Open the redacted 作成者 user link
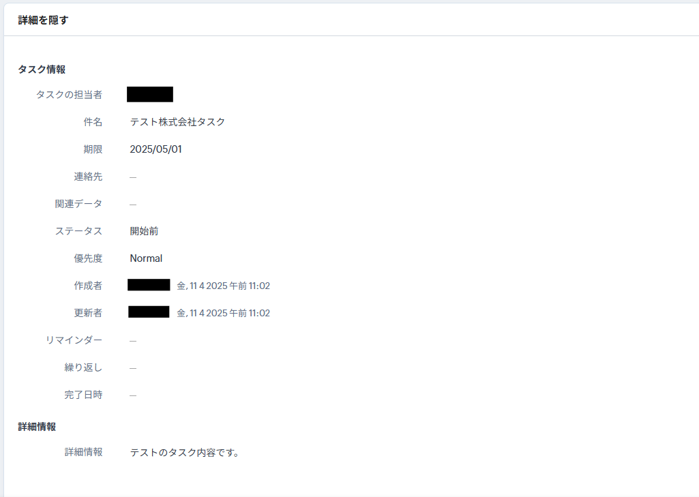 (x=149, y=285)
